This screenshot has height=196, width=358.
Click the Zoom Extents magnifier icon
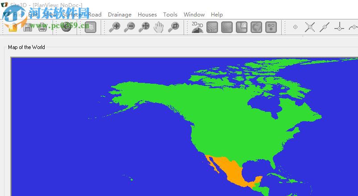pyautogui.click(x=144, y=27)
